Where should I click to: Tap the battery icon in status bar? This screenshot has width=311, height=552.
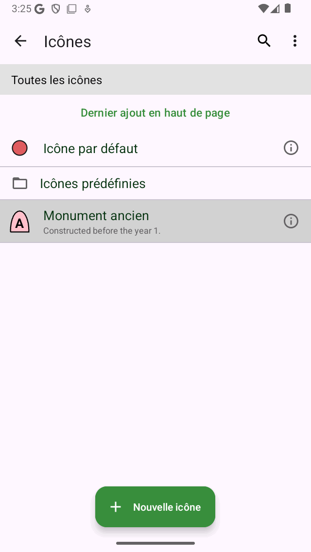tap(288, 8)
